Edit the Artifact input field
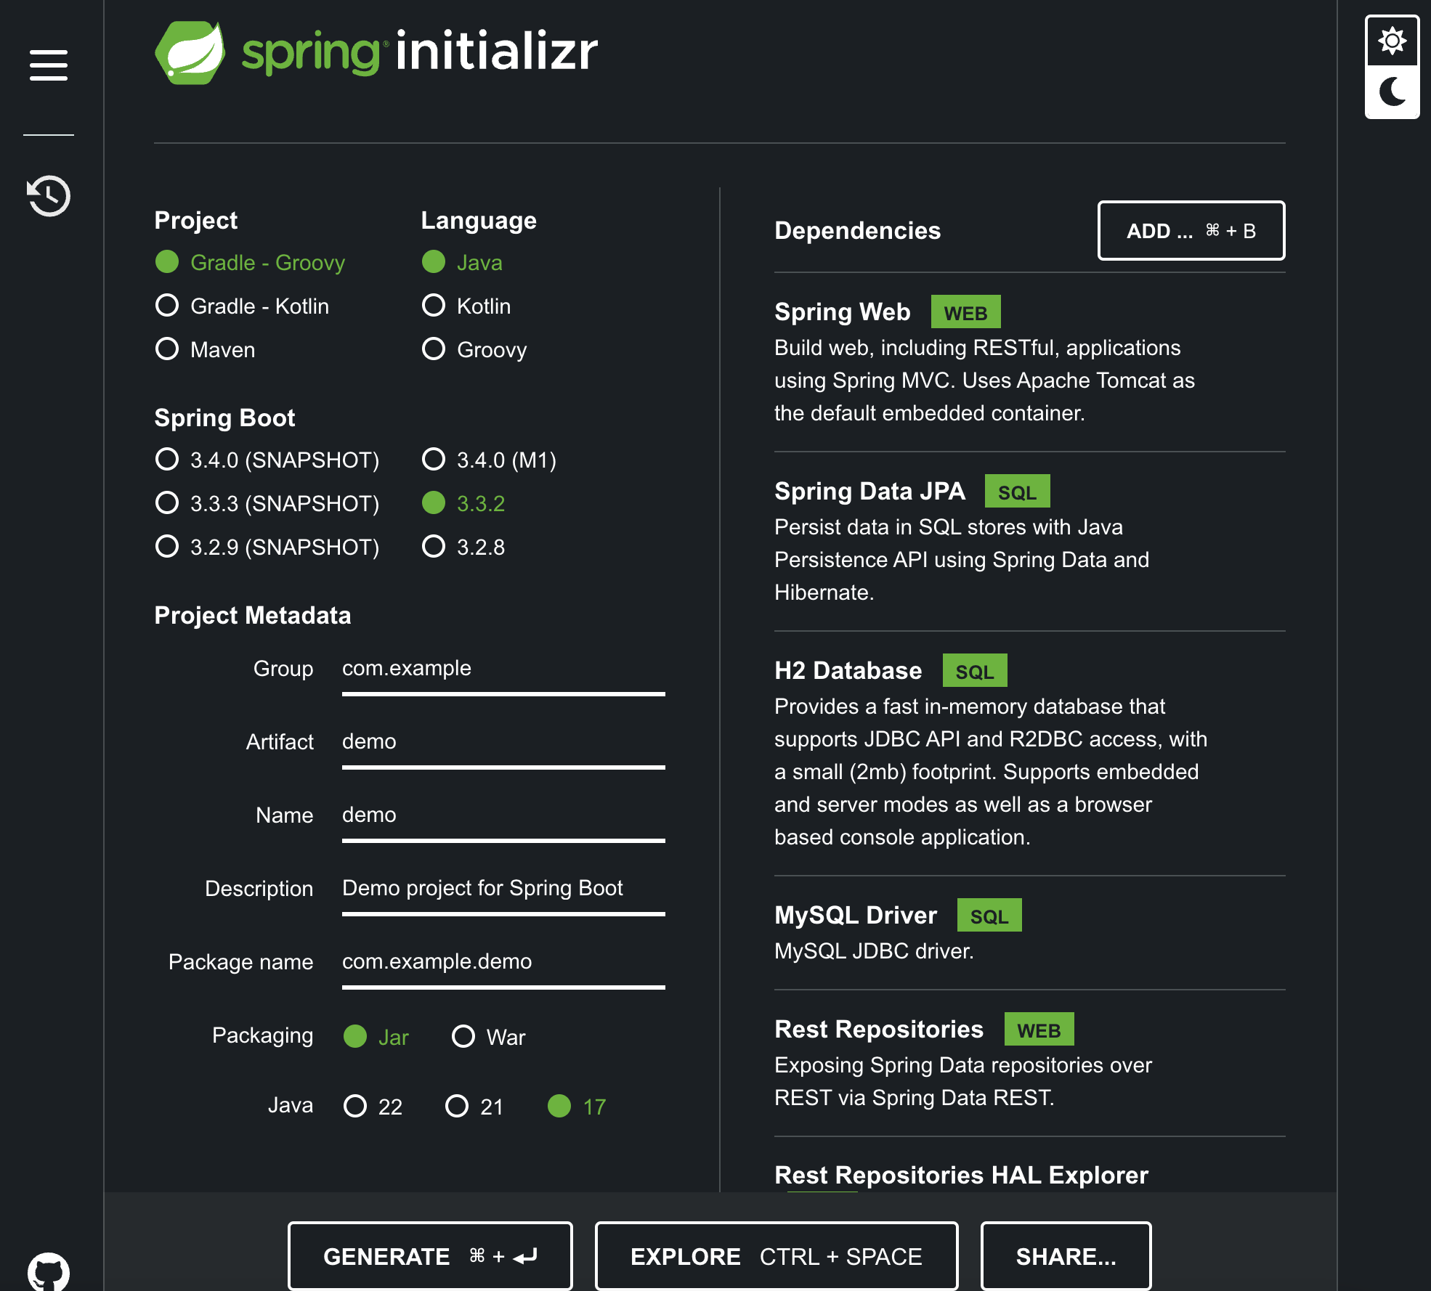Viewport: 1431px width, 1291px height. (503, 744)
